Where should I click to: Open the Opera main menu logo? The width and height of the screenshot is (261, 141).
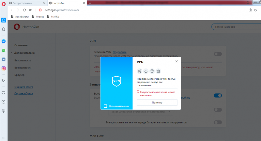(4, 4)
